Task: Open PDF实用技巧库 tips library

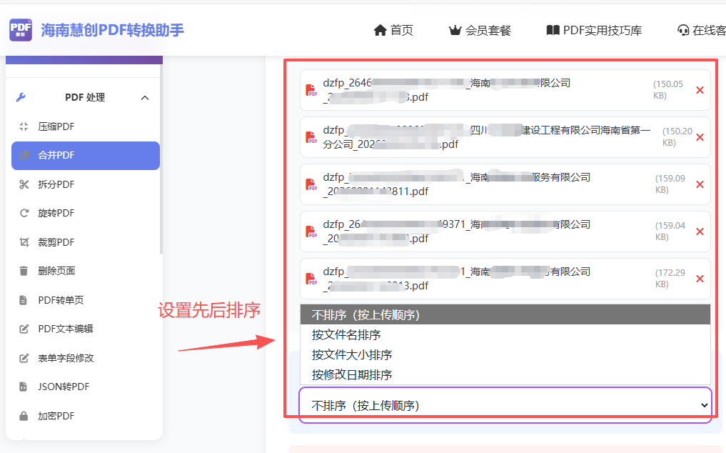Action: tap(594, 31)
